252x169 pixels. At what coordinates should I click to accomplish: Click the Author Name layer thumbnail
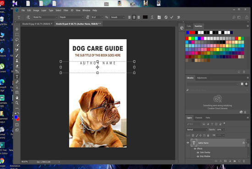(194, 143)
